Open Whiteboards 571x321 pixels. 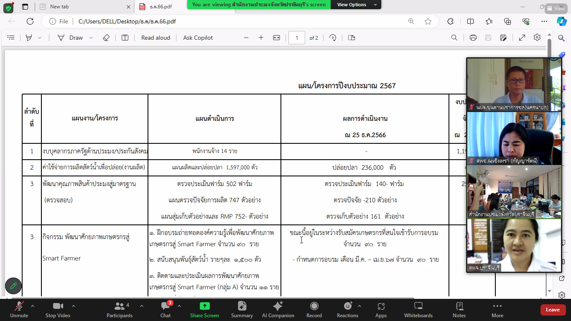point(418,310)
